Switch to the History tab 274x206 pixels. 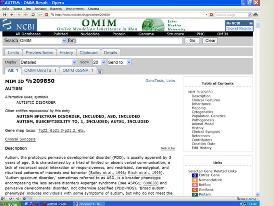pyautogui.click(x=66, y=53)
